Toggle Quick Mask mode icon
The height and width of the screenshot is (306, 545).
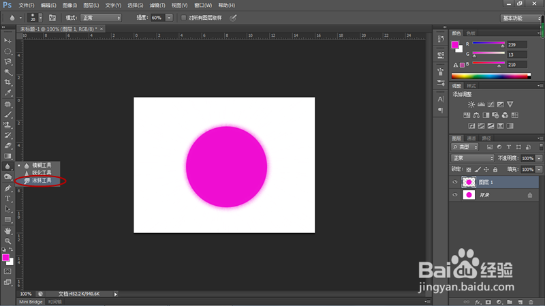point(7,271)
